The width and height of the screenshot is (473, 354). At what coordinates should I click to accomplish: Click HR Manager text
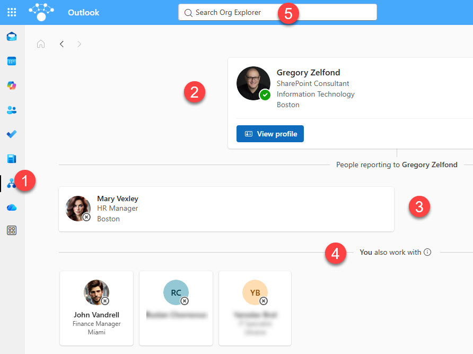pos(117,209)
